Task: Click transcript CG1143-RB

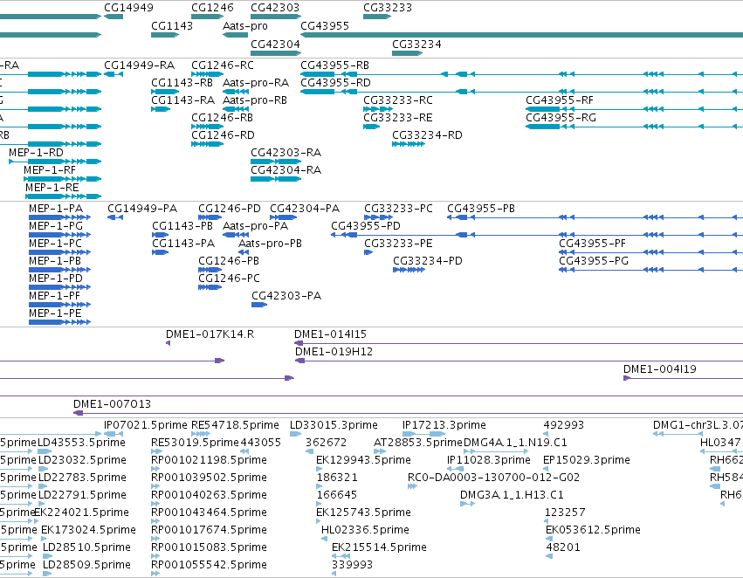Action: [182, 83]
